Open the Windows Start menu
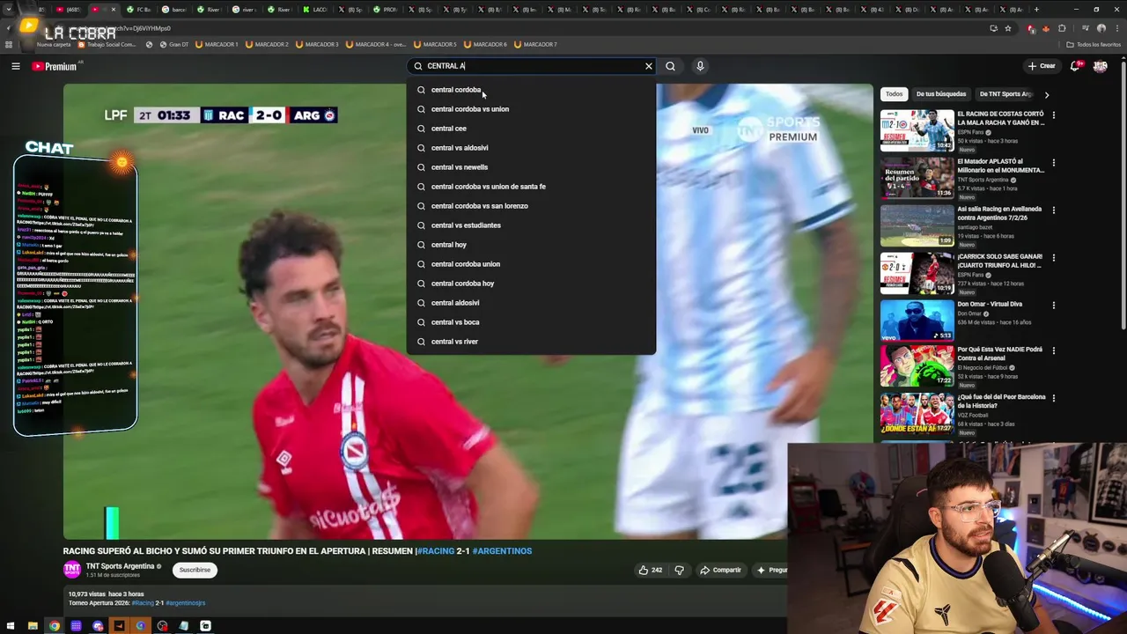The image size is (1127, 634). click(x=10, y=626)
